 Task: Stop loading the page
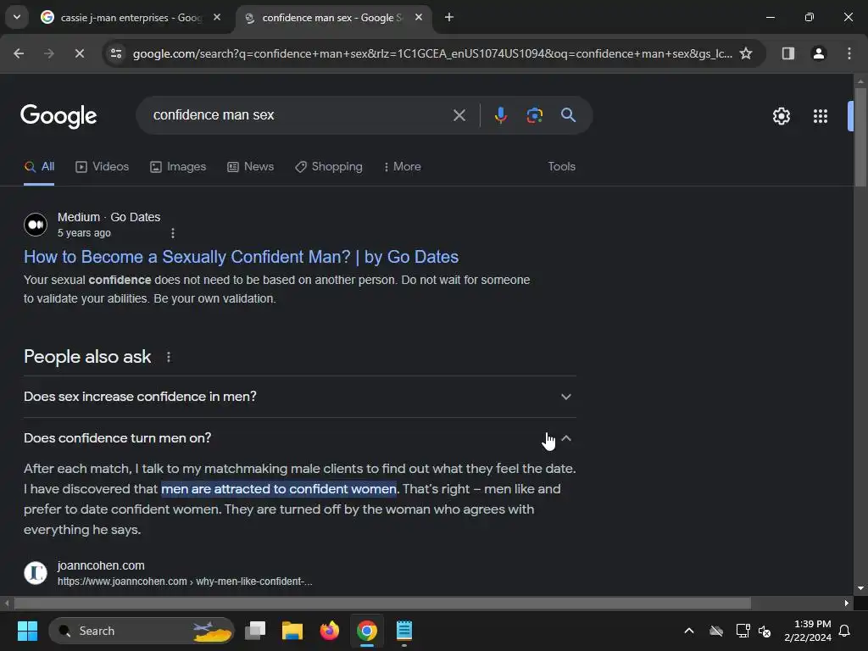[79, 53]
